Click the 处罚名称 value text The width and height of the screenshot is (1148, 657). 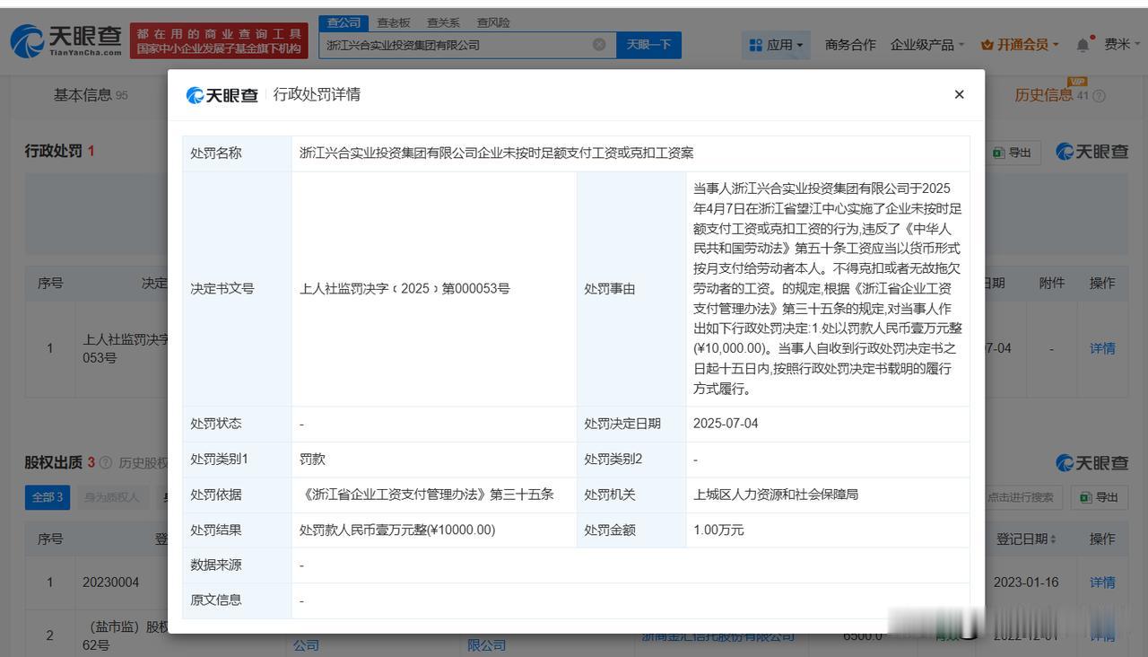(x=496, y=153)
